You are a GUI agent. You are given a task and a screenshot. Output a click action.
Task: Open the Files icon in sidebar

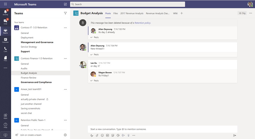pos(5,59)
